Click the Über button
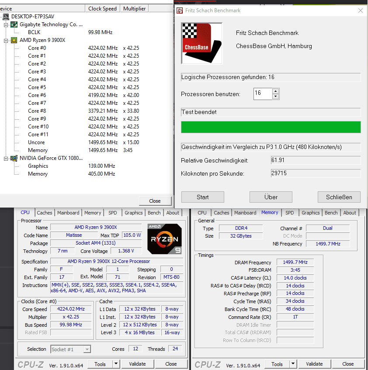The width and height of the screenshot is (368, 370). coord(271,197)
